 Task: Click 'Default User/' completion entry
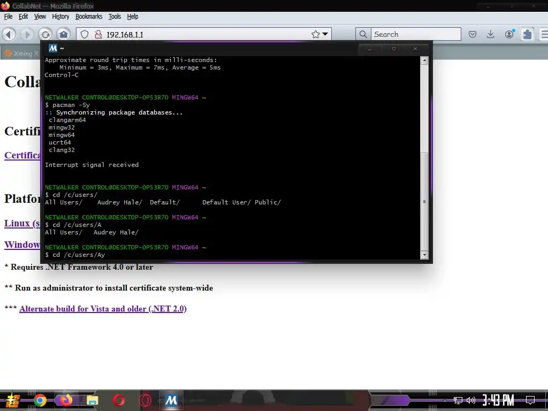pos(226,202)
